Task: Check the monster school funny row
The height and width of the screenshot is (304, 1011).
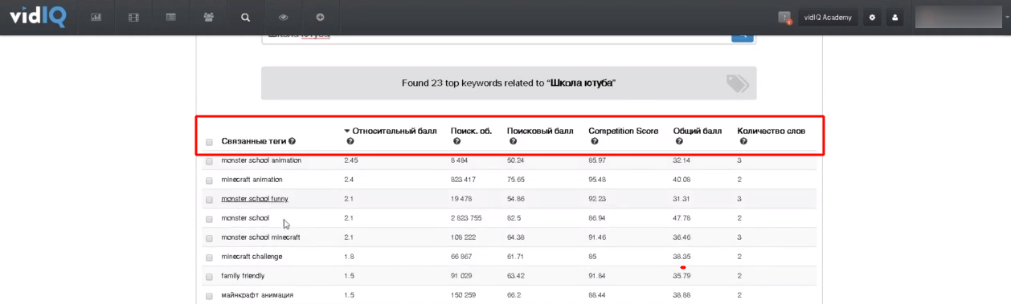Action: [x=209, y=200]
